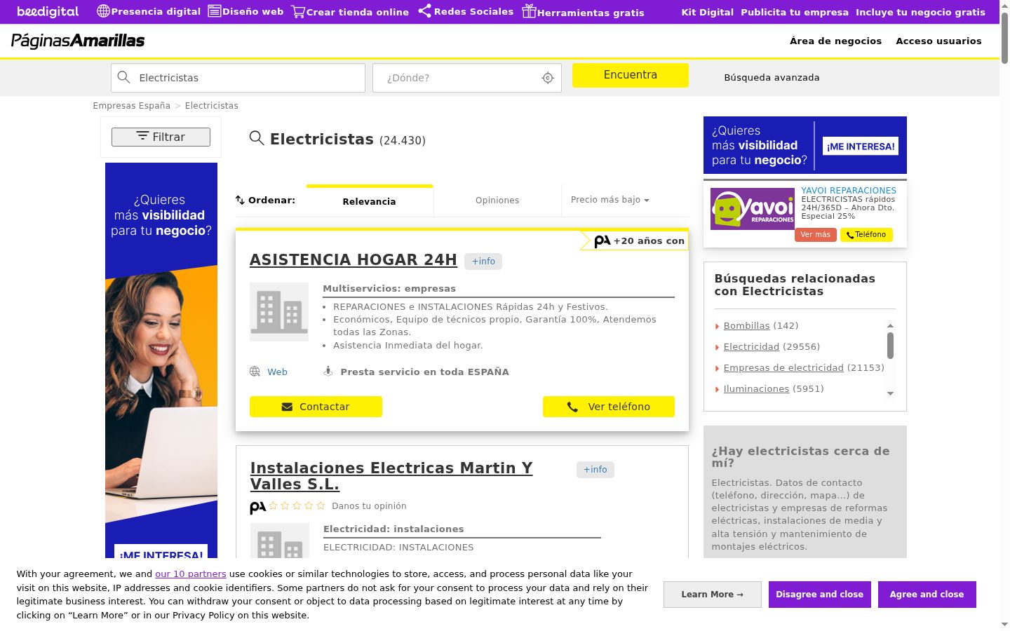Open Diseño web menu item
This screenshot has height=631, width=1010.
pyautogui.click(x=253, y=12)
